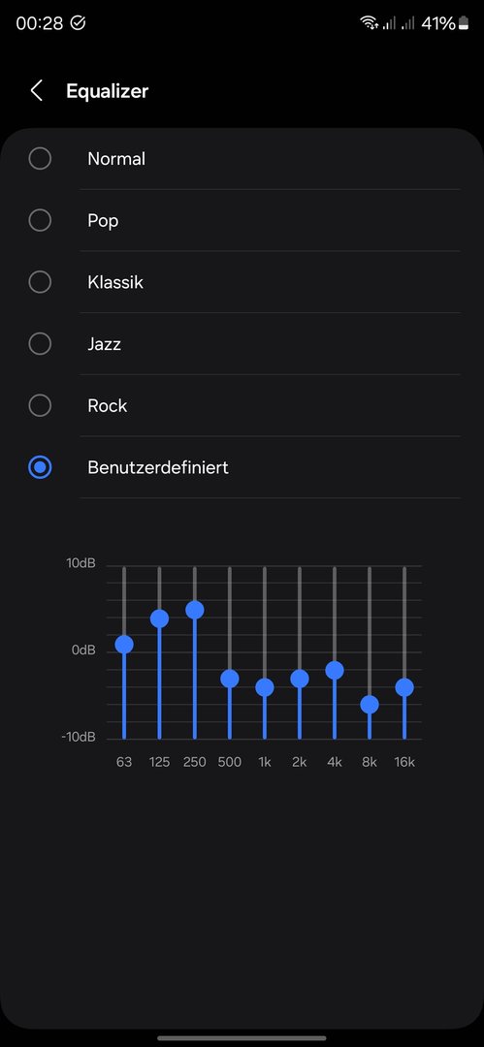Click the 63 Hz slider knob

124,645
